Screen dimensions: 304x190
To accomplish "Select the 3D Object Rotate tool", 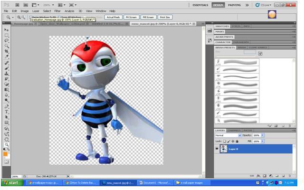I will point(6,128).
